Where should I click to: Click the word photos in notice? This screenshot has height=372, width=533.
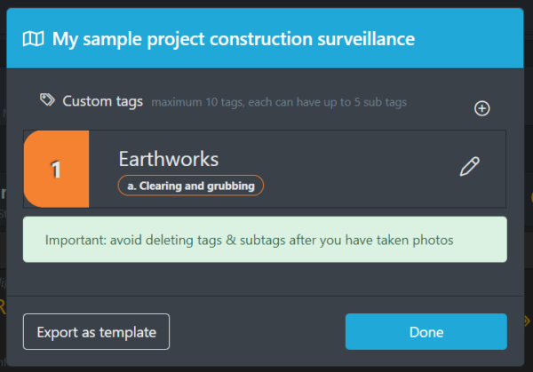[433, 241]
